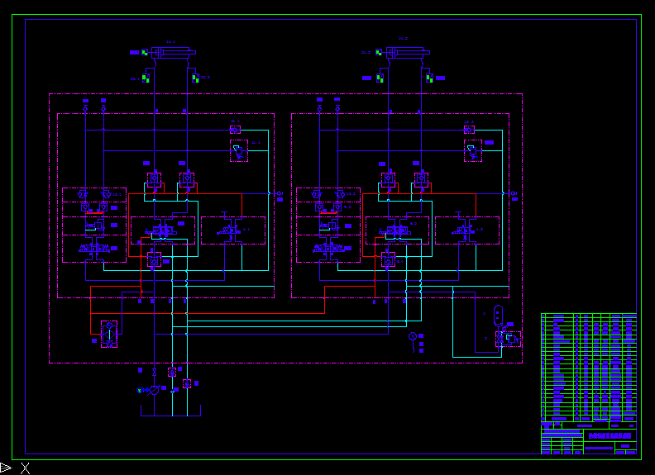Click the left circuit's proportional directional valve

coord(162,230)
